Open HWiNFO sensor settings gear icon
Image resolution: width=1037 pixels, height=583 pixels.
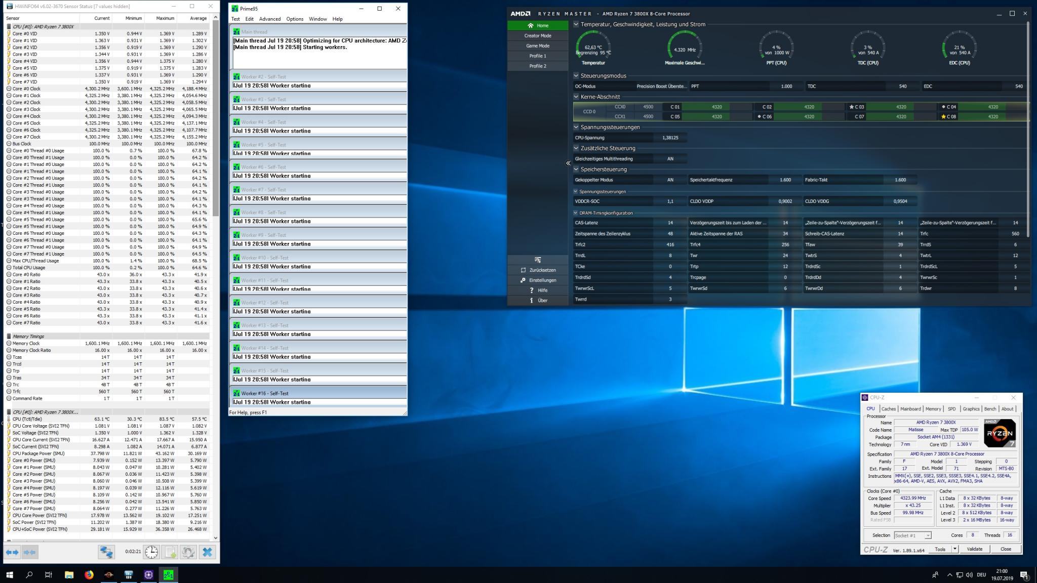tap(188, 552)
